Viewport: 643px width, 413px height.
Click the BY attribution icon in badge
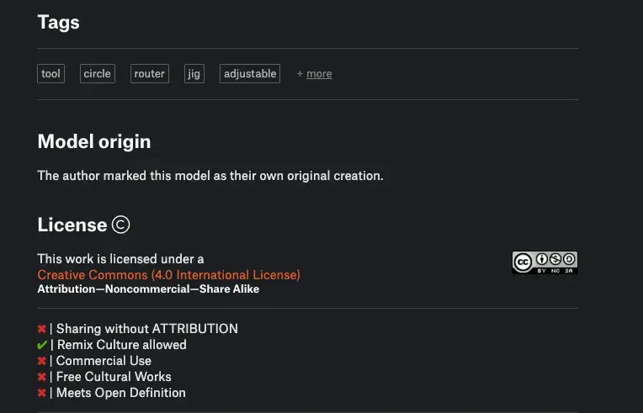pos(542,259)
